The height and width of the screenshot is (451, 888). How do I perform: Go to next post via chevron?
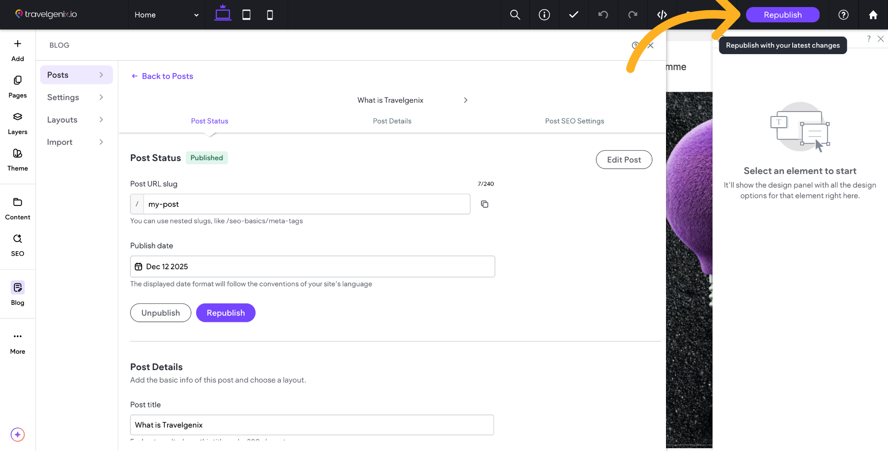[466, 100]
